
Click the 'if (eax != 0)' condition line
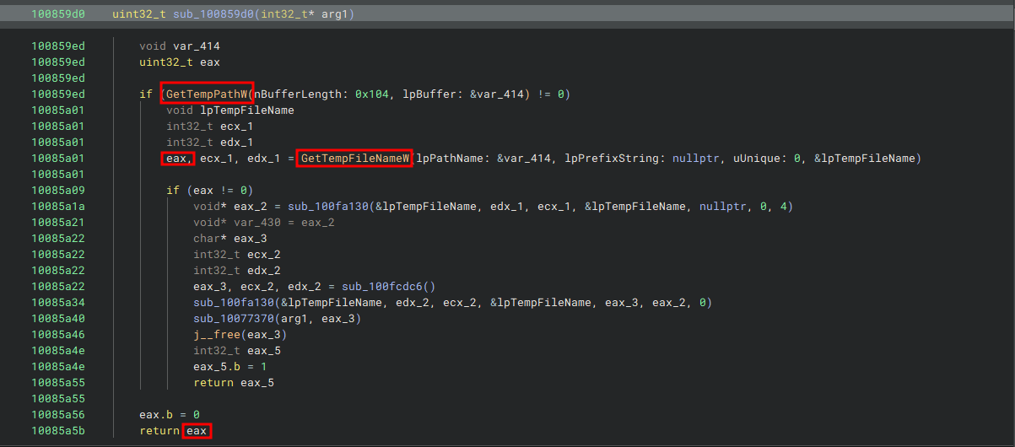coord(210,190)
